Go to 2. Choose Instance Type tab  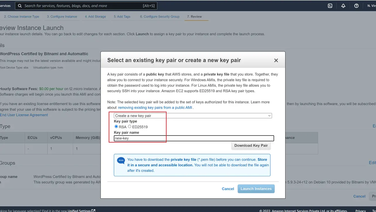pos(21,17)
